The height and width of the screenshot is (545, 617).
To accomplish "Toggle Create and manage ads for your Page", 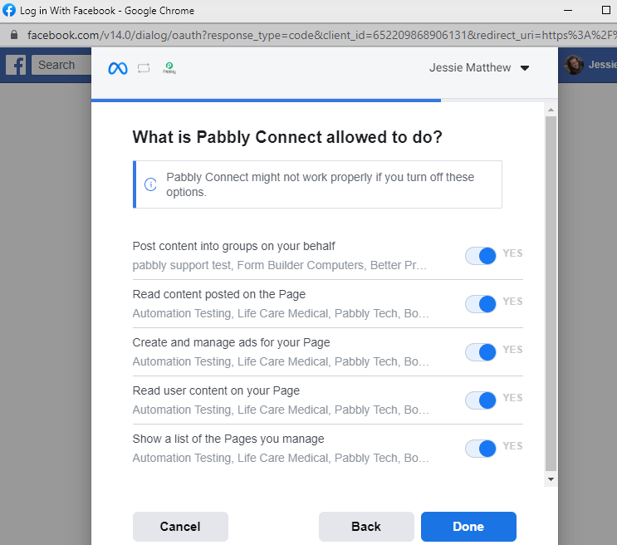I will (481, 352).
